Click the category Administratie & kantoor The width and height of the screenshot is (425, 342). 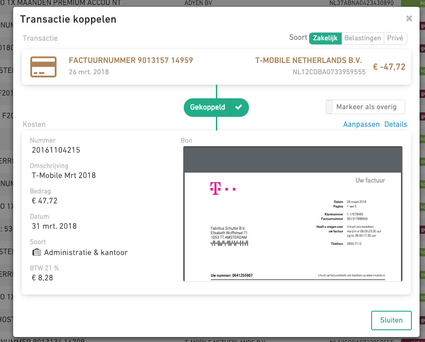(86, 252)
